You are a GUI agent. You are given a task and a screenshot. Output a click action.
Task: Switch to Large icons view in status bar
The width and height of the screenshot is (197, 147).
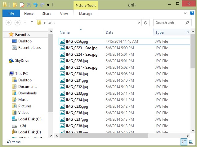(x=191, y=142)
